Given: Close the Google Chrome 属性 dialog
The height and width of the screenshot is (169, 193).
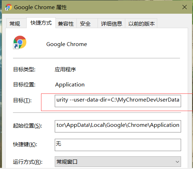Looking at the screenshot, I should click(185, 7).
